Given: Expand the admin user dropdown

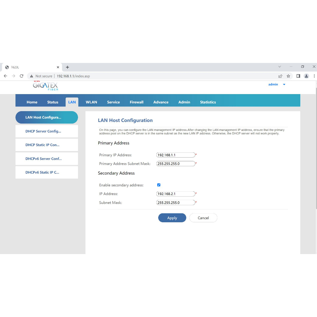Looking at the screenshot, I should (x=284, y=85).
